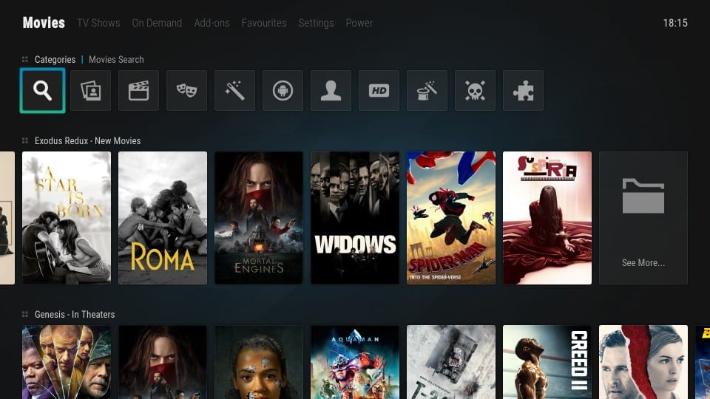Choose the magician hat and wand icon
The image size is (710, 399).
427,90
